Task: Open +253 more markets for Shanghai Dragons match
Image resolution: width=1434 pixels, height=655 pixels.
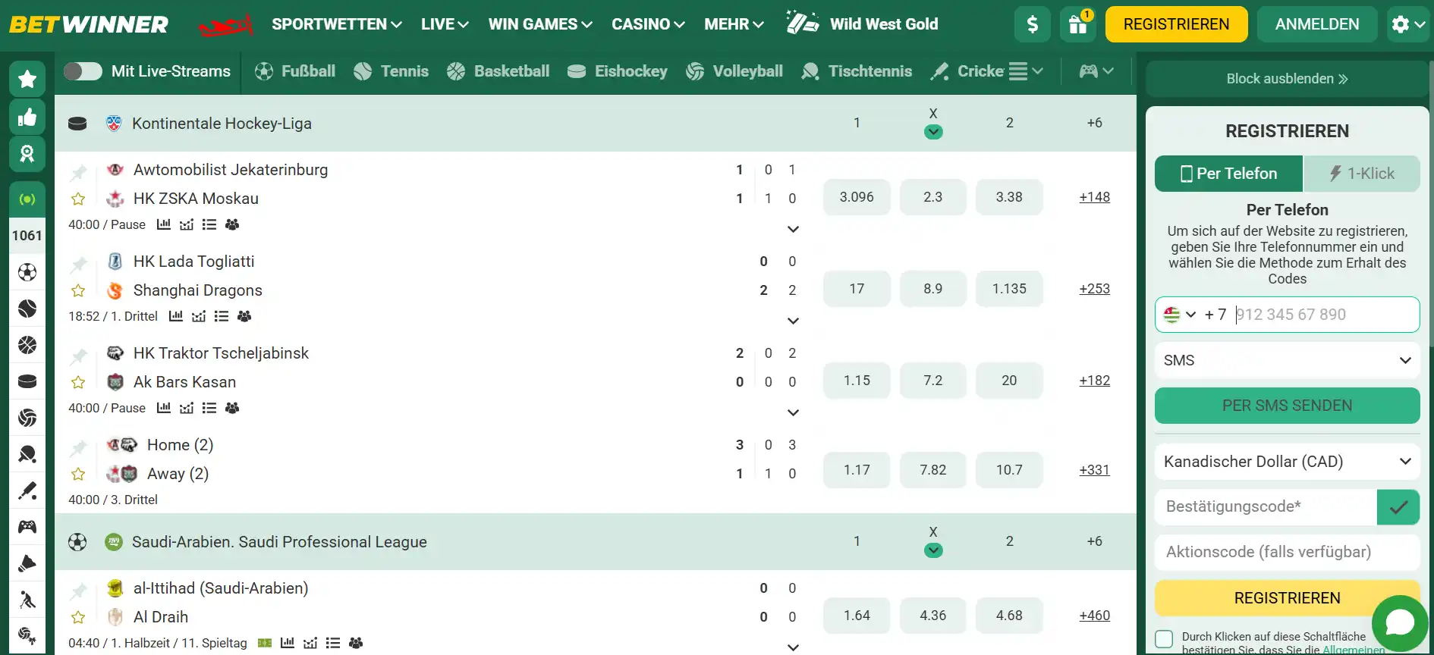Action: (x=1094, y=289)
